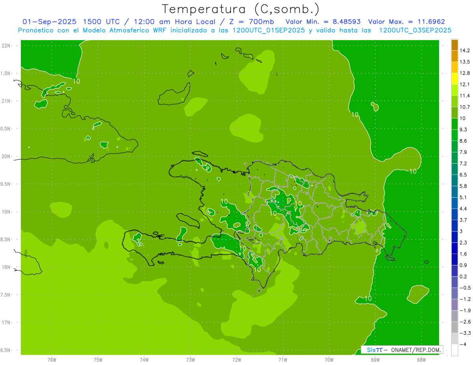Image resolution: width=473 pixels, height=365 pixels.
Task: Click the map title 'Temperatura (C,somb.)'
Action: click(x=240, y=9)
